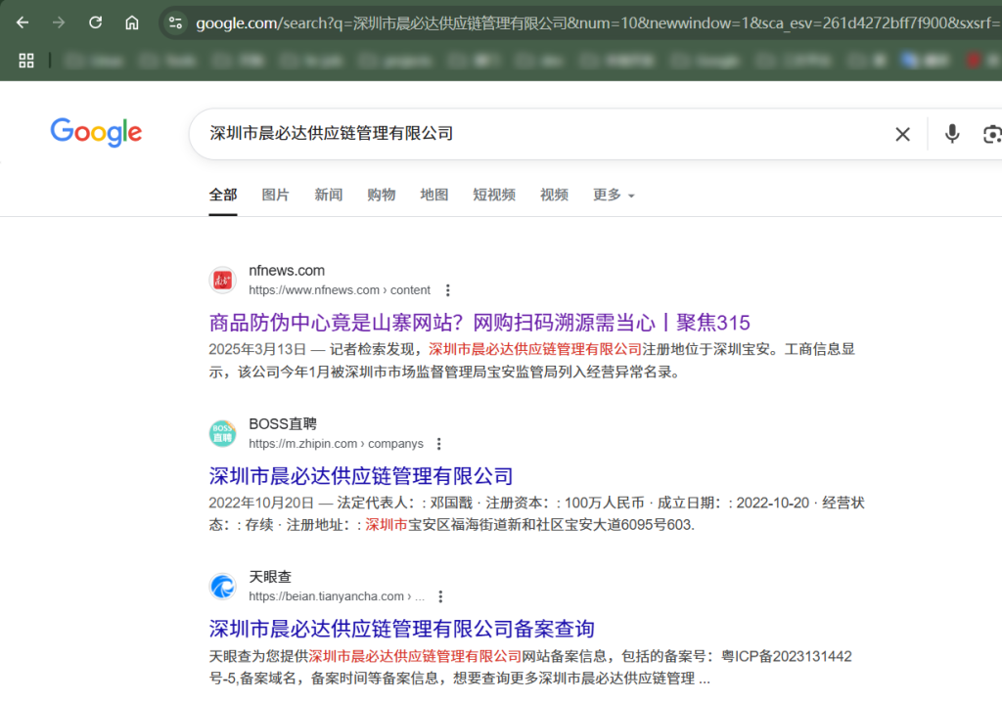
Task: Click the browser address bar URL
Action: coord(598,23)
